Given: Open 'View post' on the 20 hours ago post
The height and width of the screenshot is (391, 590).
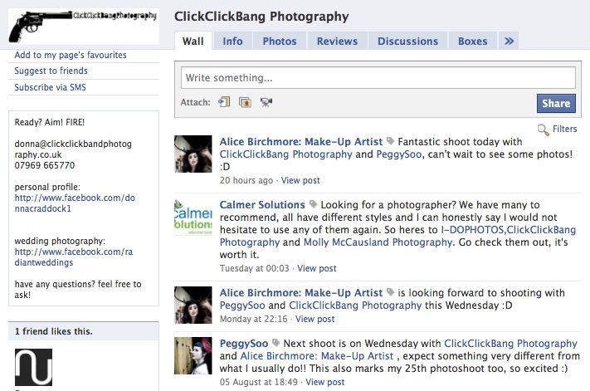Looking at the screenshot, I should tap(300, 180).
